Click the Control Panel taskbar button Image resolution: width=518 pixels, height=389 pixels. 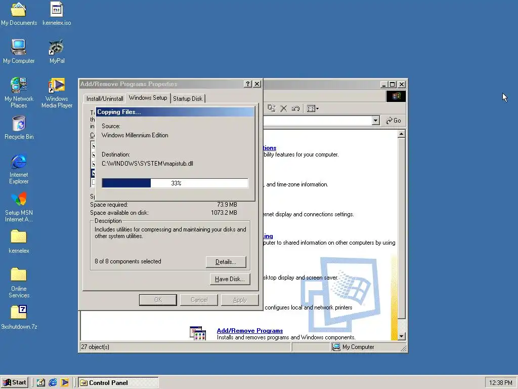(118, 383)
